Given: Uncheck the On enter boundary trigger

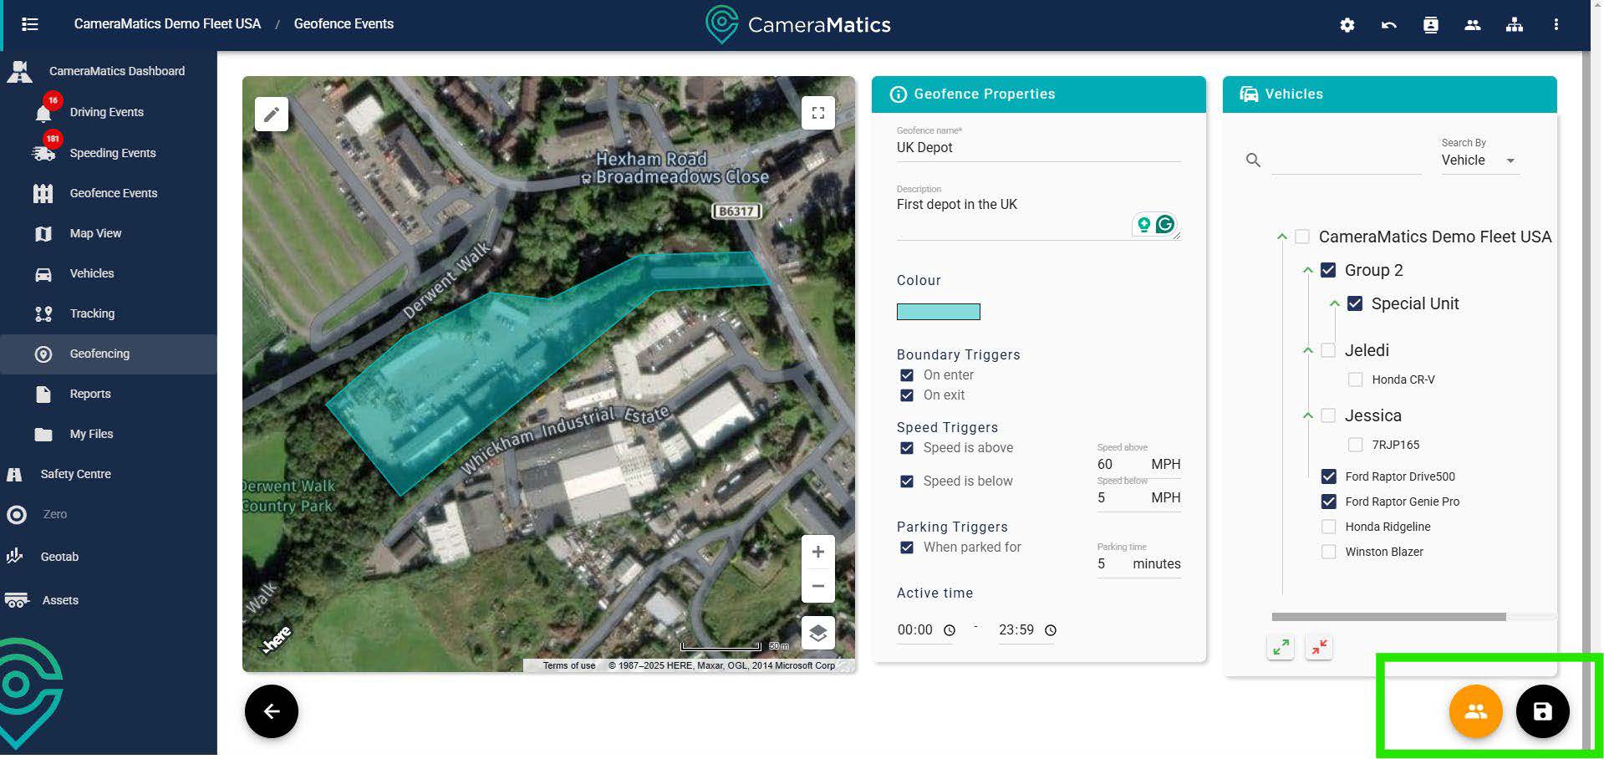Looking at the screenshot, I should pyautogui.click(x=907, y=375).
